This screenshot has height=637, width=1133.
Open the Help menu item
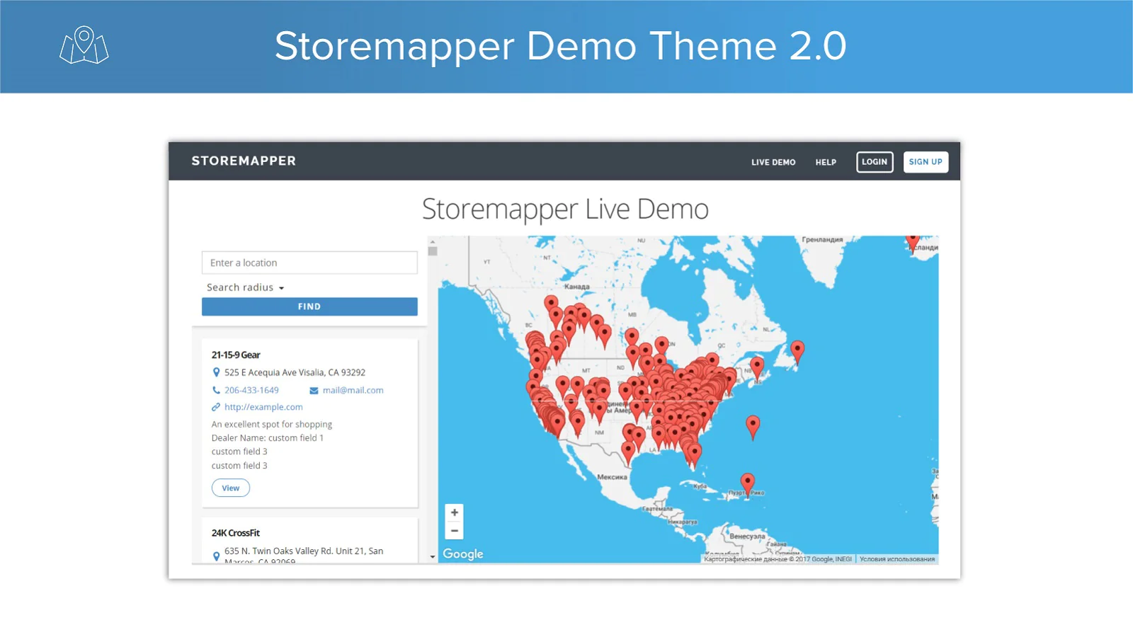pos(826,162)
